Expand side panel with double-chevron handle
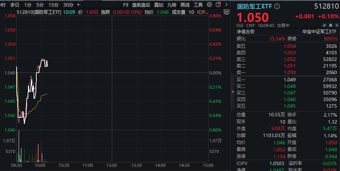 pyautogui.click(x=233, y=92)
